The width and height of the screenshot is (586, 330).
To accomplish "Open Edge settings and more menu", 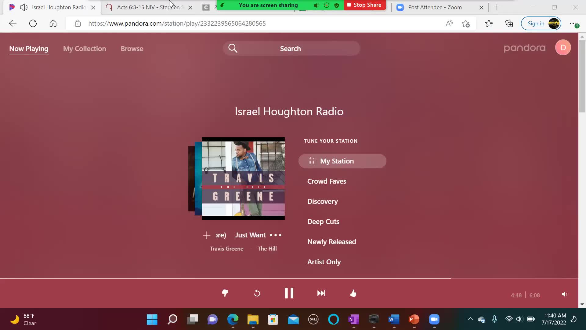I will tap(574, 24).
